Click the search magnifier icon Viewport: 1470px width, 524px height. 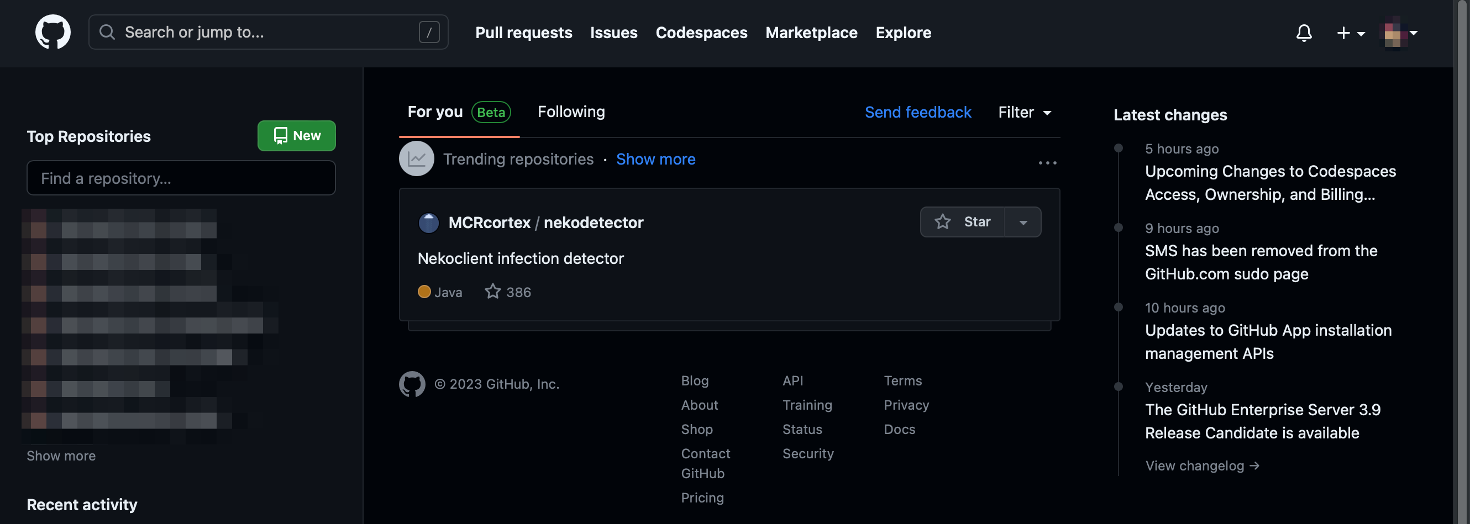point(107,32)
